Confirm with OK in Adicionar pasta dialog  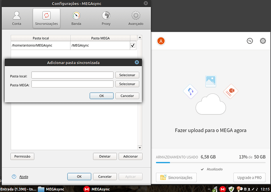[102, 96]
